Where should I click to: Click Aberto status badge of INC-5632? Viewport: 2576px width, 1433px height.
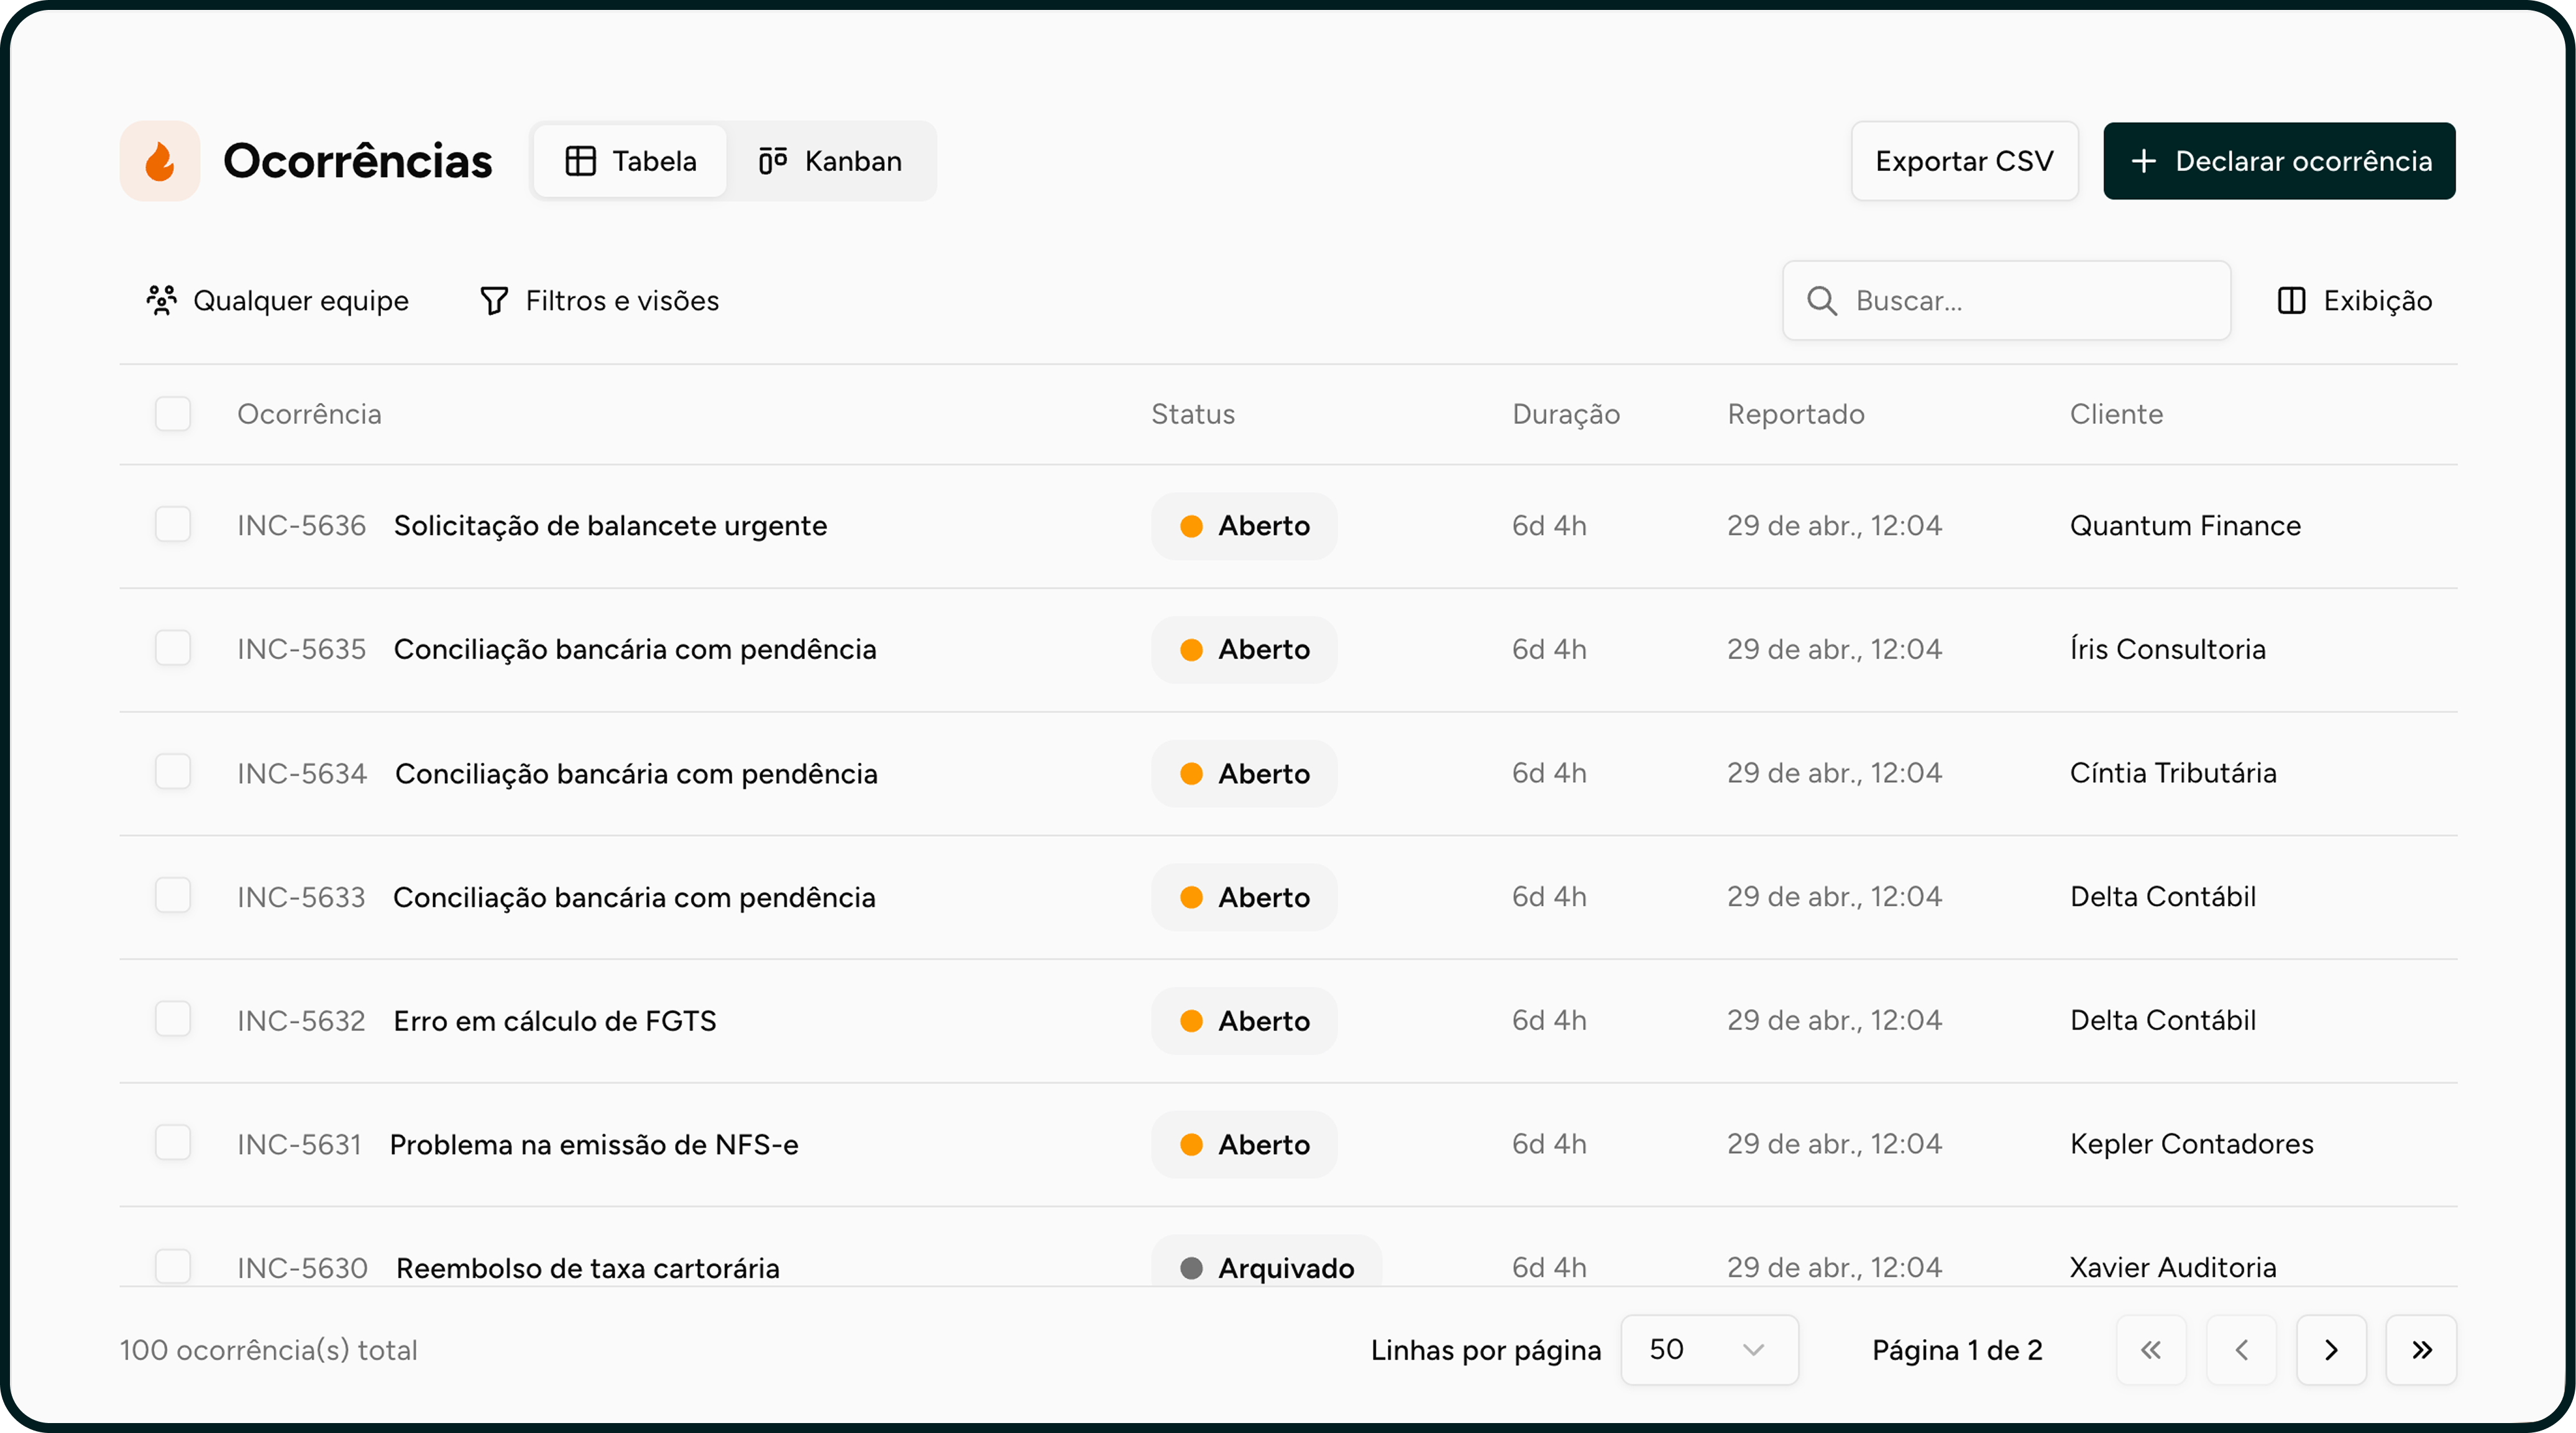(1244, 1021)
